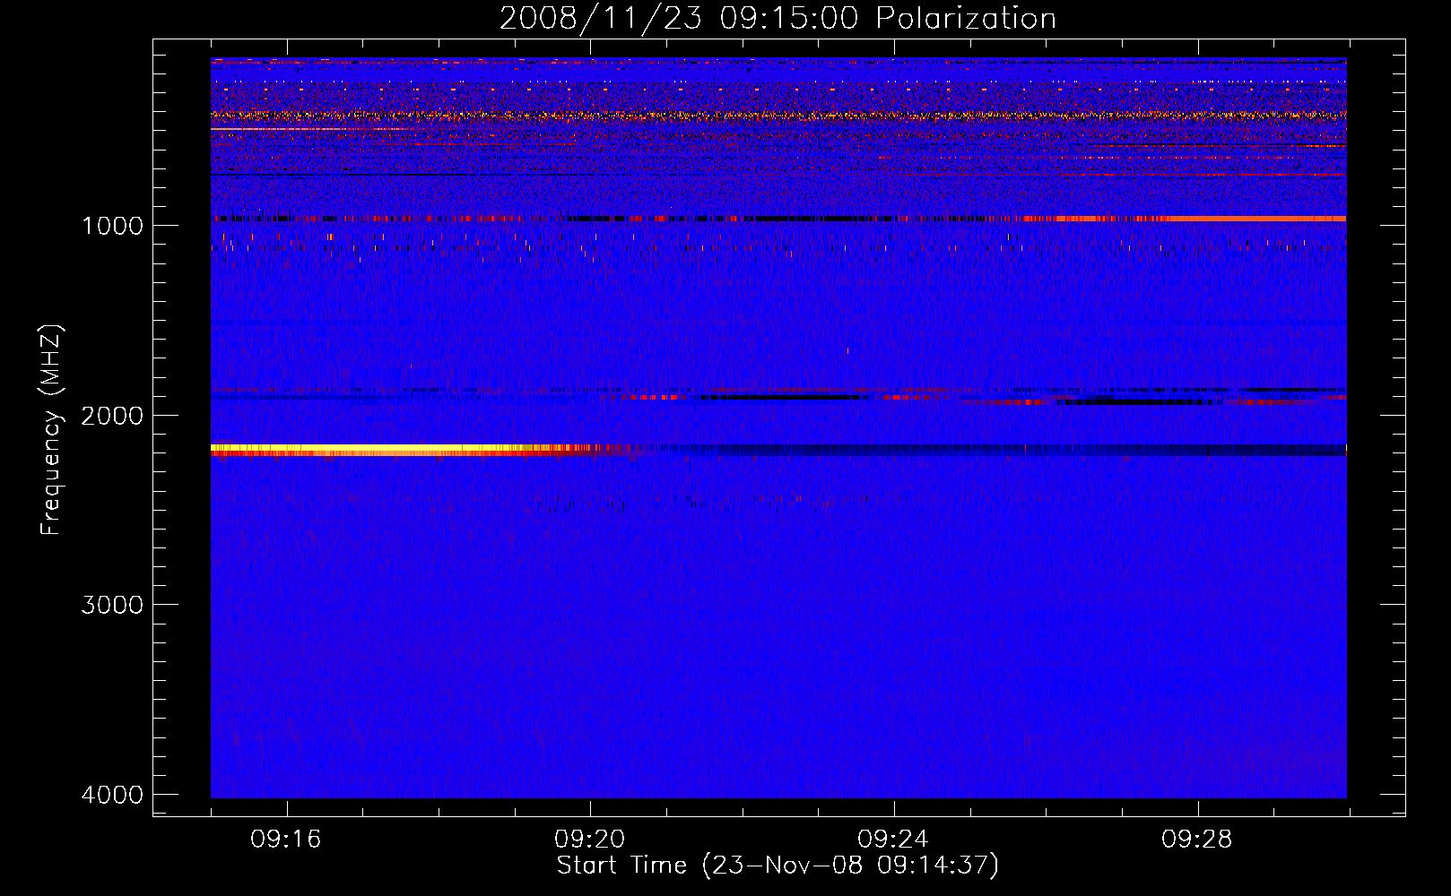Click the 09:28 time tick label
1451x896 pixels.
tap(1197, 840)
